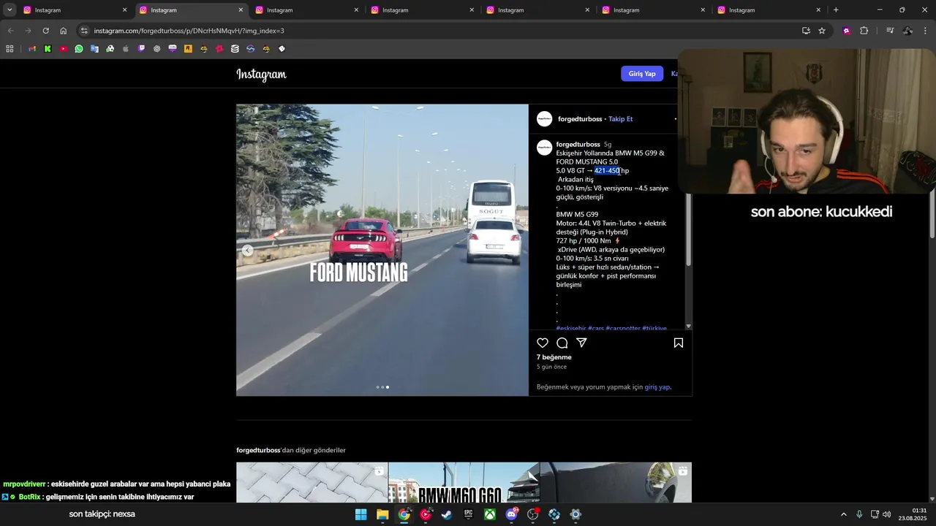Open Settings gear from taskbar
This screenshot has height=526, width=936.
575,514
